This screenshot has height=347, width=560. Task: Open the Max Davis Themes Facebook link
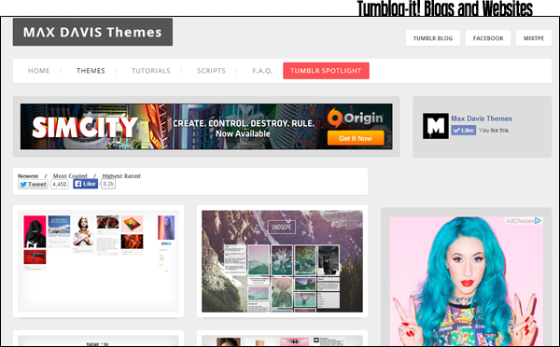click(x=482, y=118)
